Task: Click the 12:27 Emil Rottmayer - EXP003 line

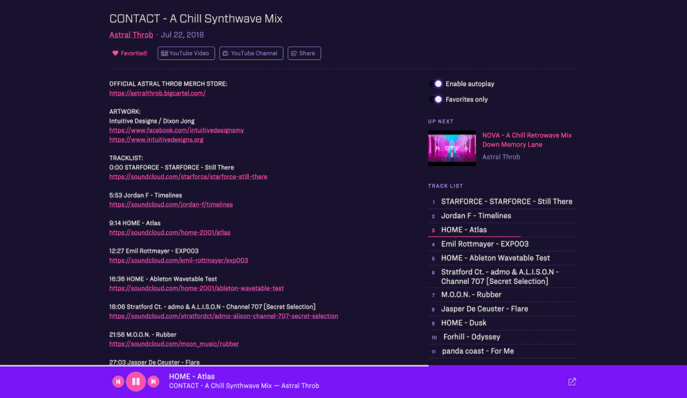Action: pyautogui.click(x=154, y=251)
